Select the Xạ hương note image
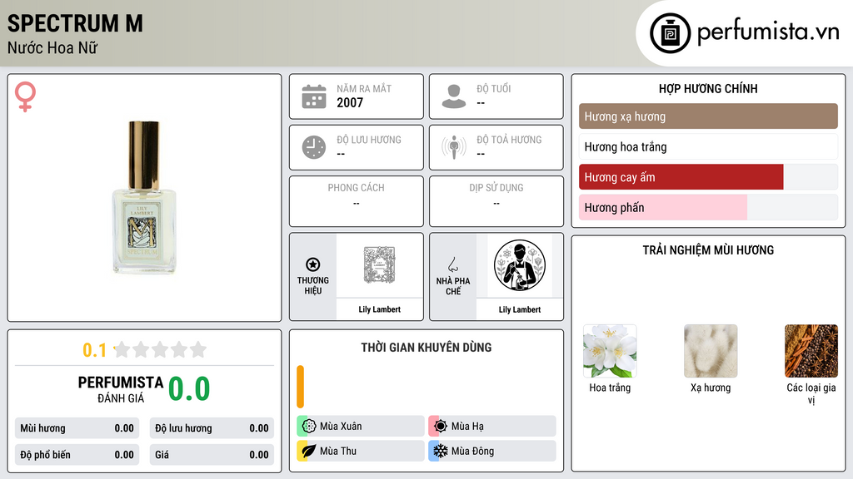 pos(711,351)
